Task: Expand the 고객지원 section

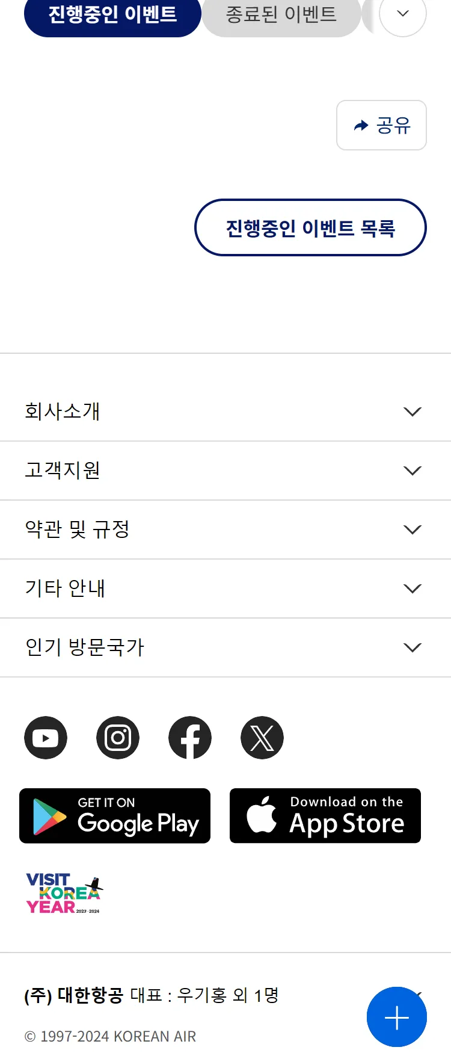Action: (226, 471)
